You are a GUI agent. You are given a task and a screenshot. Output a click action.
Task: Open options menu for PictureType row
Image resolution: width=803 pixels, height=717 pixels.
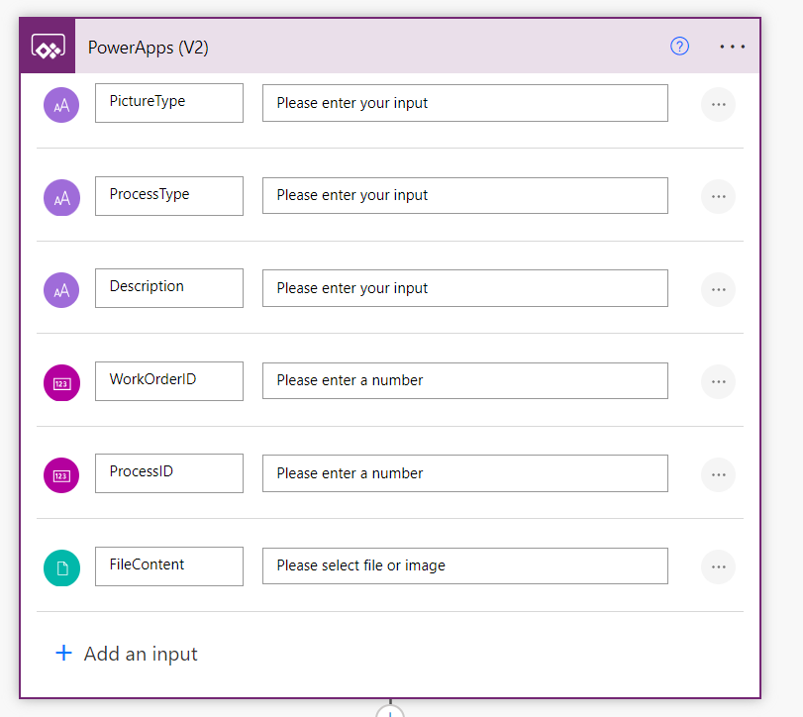[x=718, y=104]
